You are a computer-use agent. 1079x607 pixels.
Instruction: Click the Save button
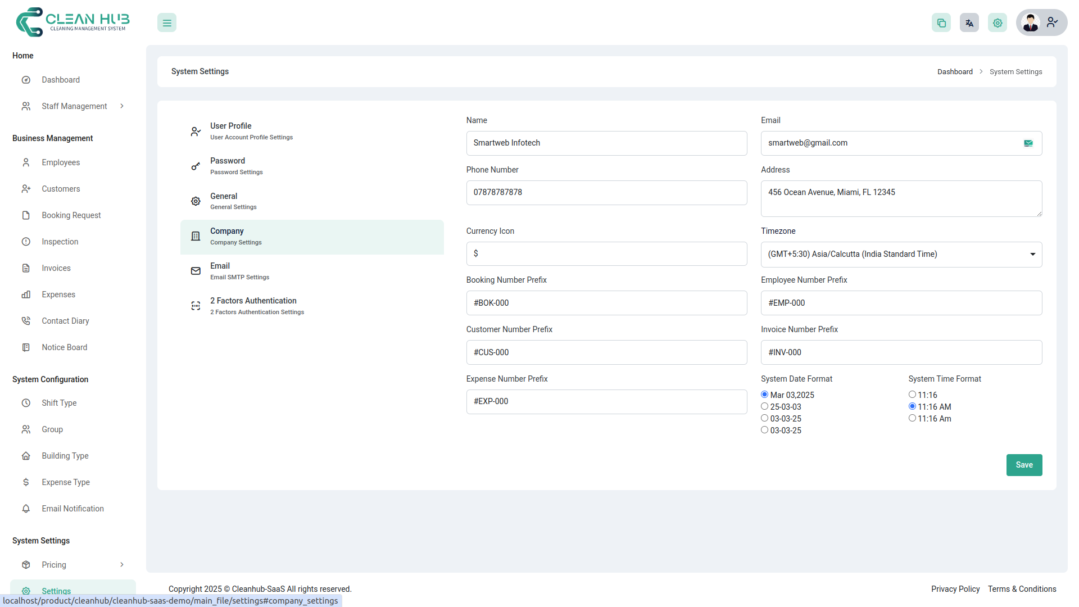(1024, 465)
